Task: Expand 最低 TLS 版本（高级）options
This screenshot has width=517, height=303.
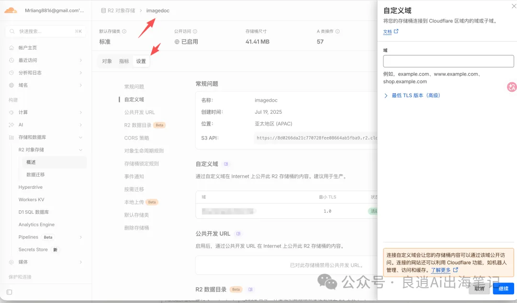Action: point(412,96)
